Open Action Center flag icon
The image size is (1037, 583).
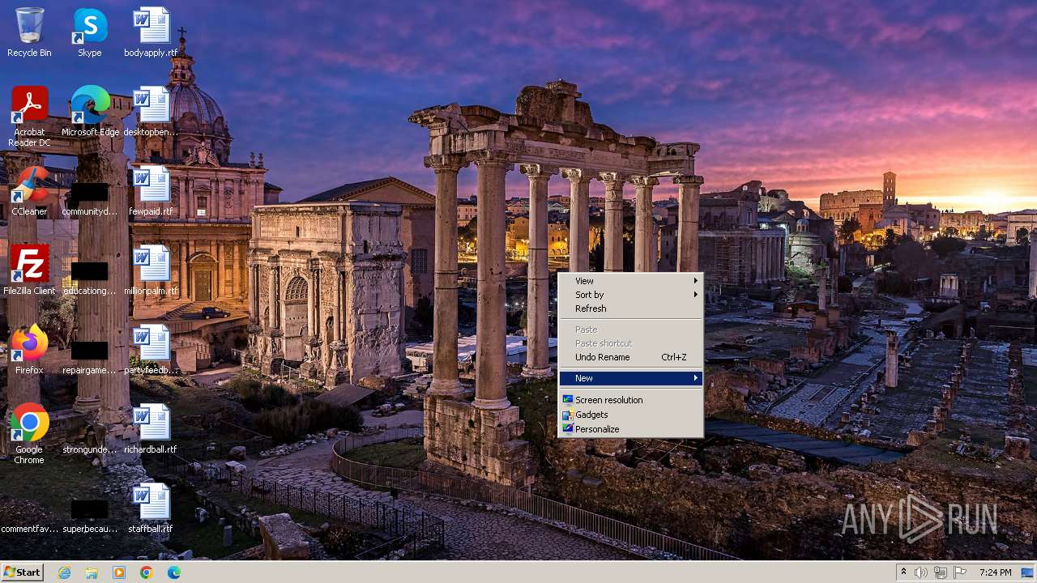[x=960, y=572]
